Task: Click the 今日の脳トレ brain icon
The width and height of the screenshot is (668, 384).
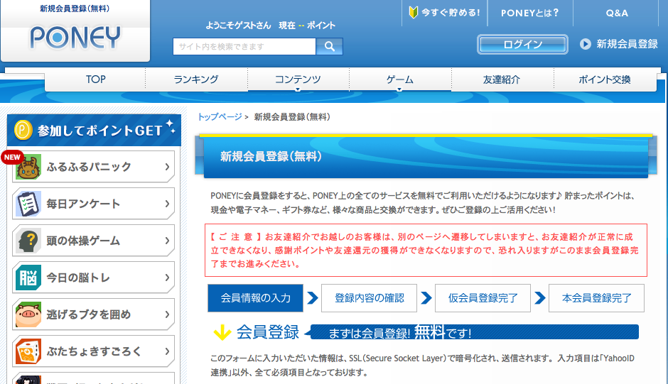Action: pos(28,278)
